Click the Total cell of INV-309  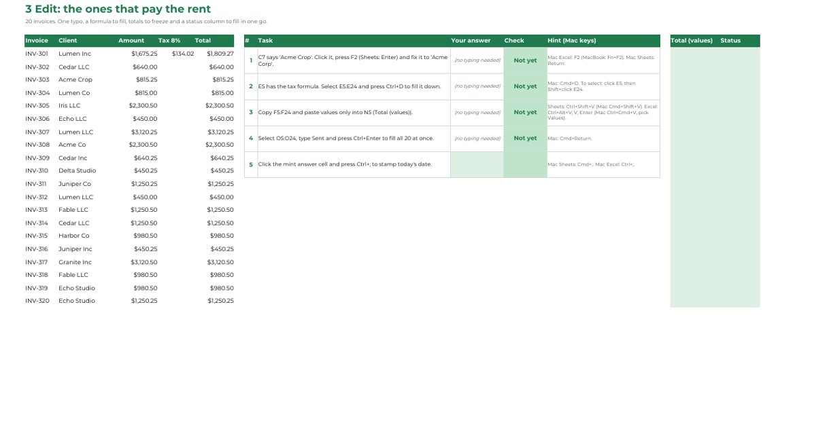pyautogui.click(x=215, y=158)
